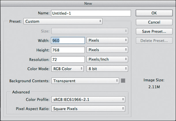Open the RGB Color mode dropdown
Viewport: 176px width, 121px height.
pos(68,69)
